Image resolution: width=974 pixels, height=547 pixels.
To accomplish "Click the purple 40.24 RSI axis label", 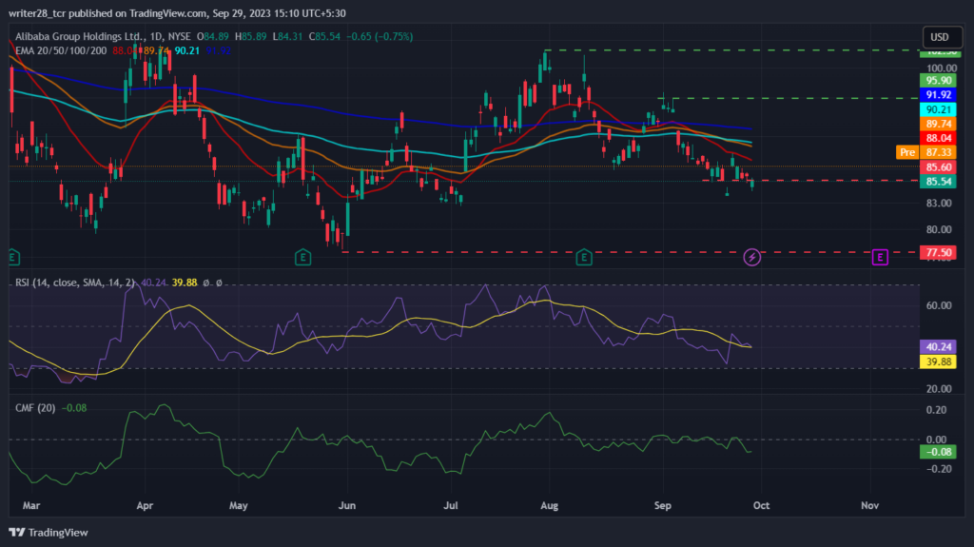I will [x=938, y=347].
